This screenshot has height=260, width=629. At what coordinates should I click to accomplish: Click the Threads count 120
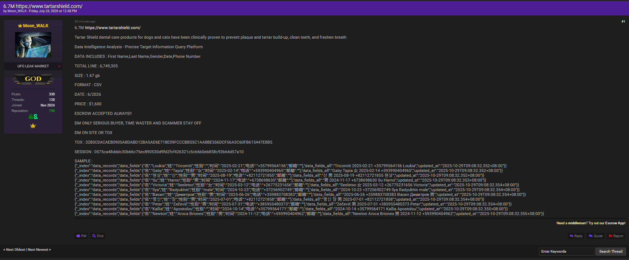52,100
